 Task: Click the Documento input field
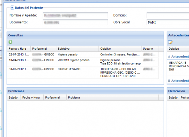pyautogui.click(x=76, y=22)
